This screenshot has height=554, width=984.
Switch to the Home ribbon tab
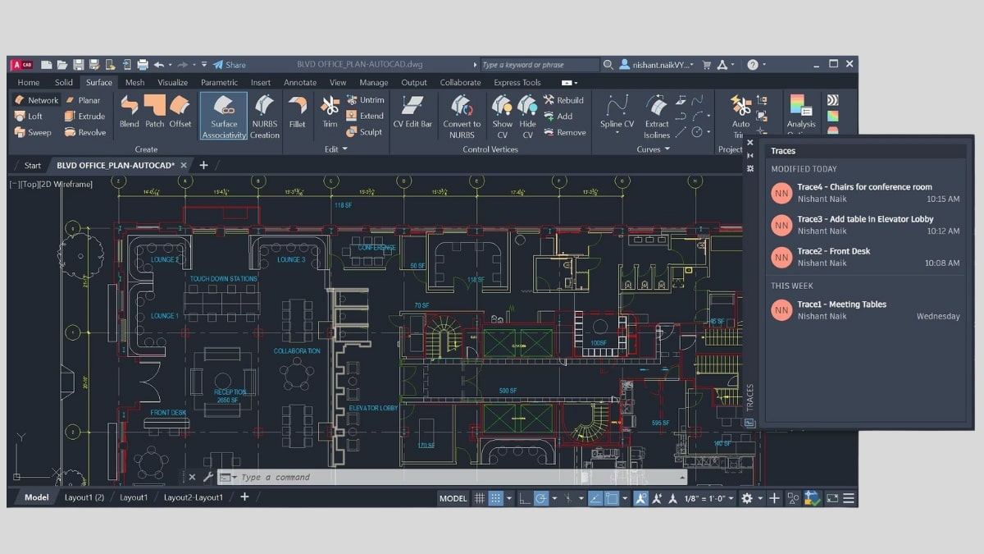pyautogui.click(x=29, y=82)
